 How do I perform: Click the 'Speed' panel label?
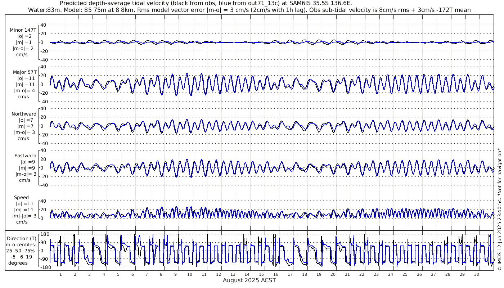coord(22,197)
